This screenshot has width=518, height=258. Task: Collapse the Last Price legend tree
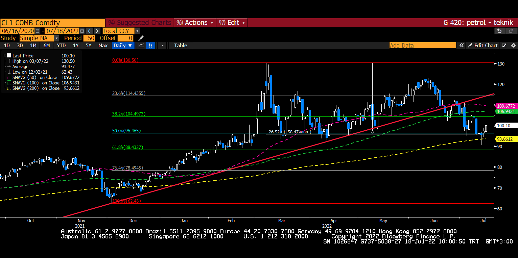click(x=5, y=56)
